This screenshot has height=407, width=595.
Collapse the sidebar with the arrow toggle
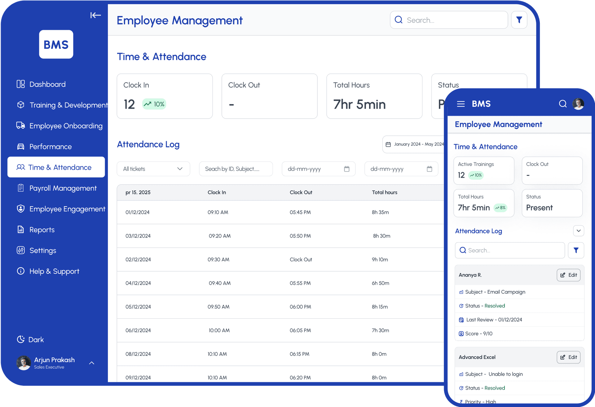tap(95, 15)
